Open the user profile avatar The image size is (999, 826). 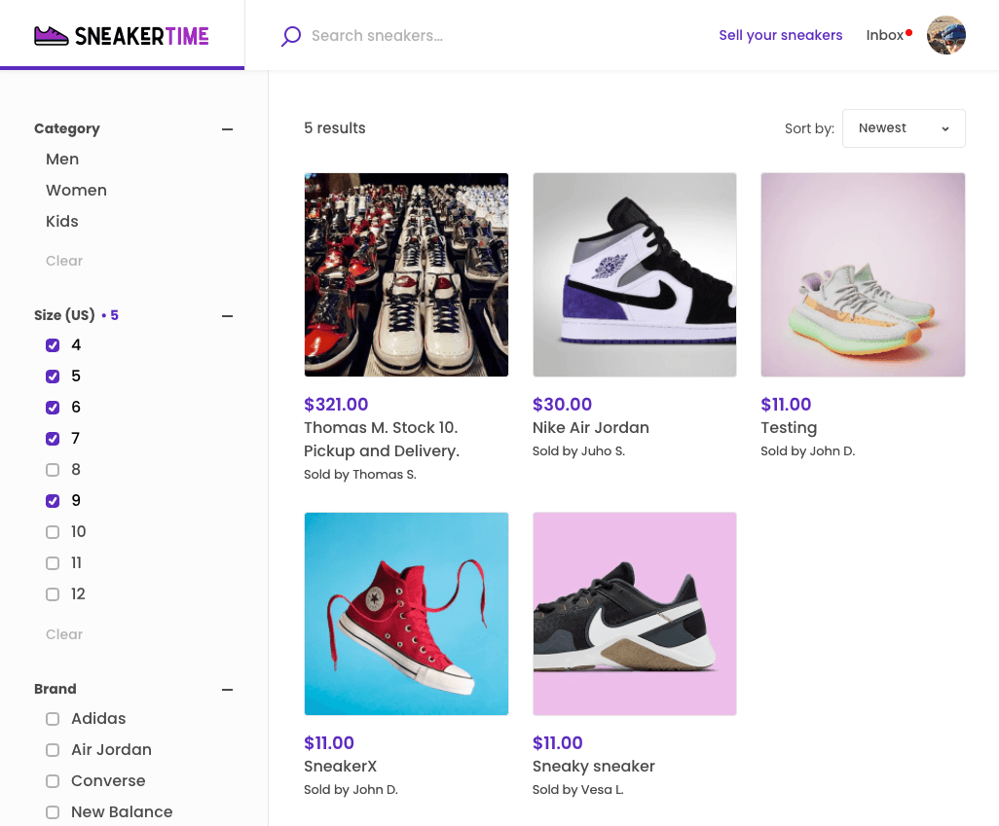[945, 35]
